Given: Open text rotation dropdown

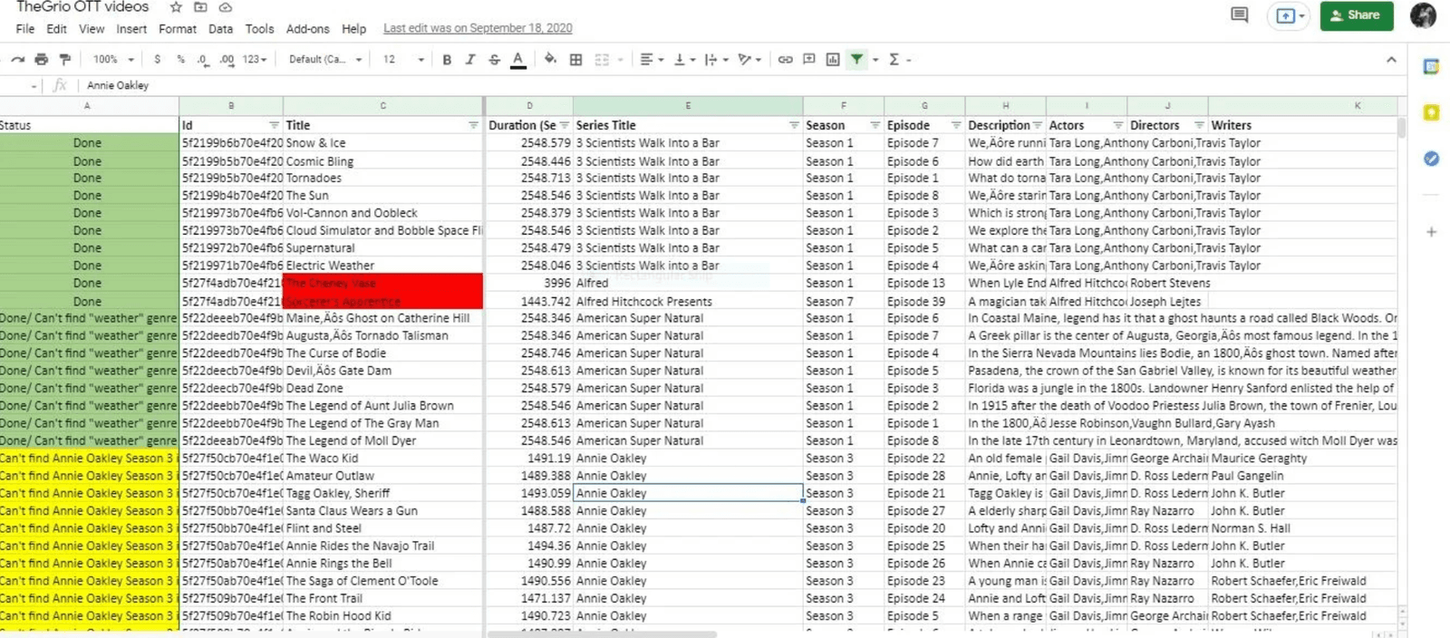Looking at the screenshot, I should tap(749, 60).
